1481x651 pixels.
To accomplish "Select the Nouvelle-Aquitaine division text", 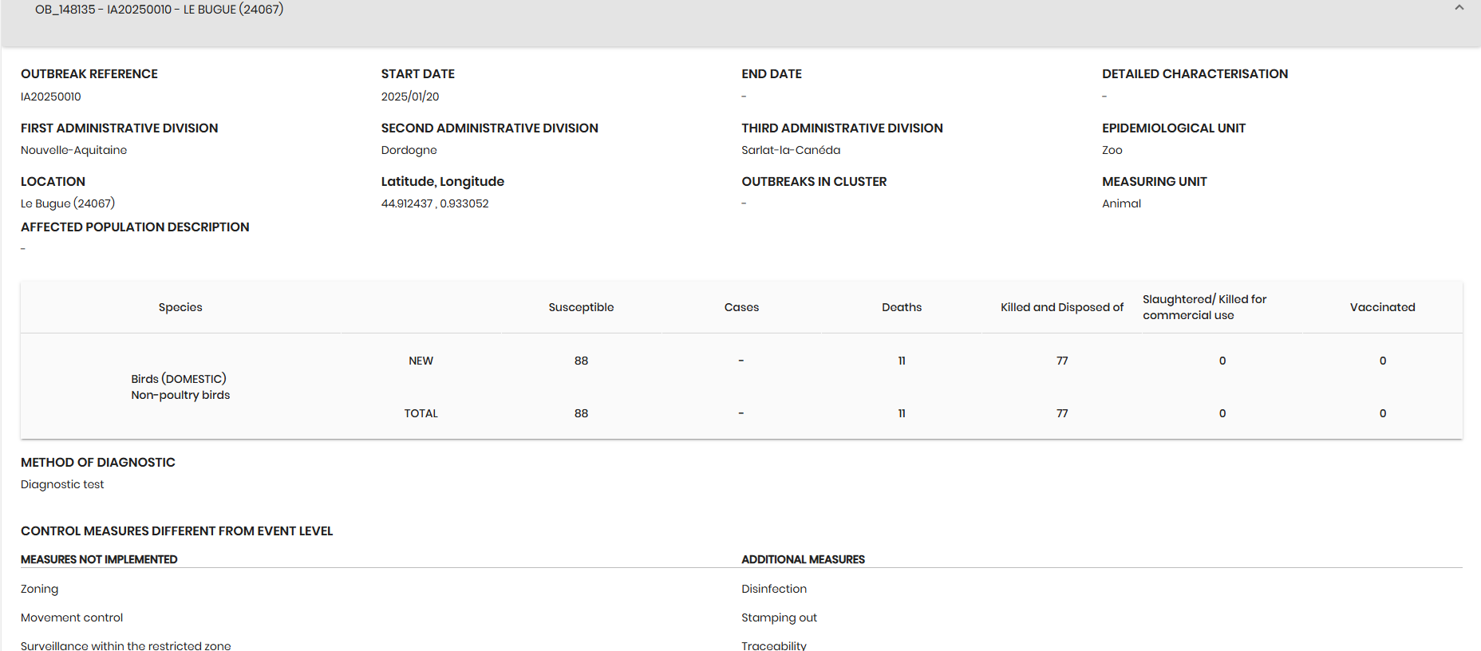I will pyautogui.click(x=74, y=150).
